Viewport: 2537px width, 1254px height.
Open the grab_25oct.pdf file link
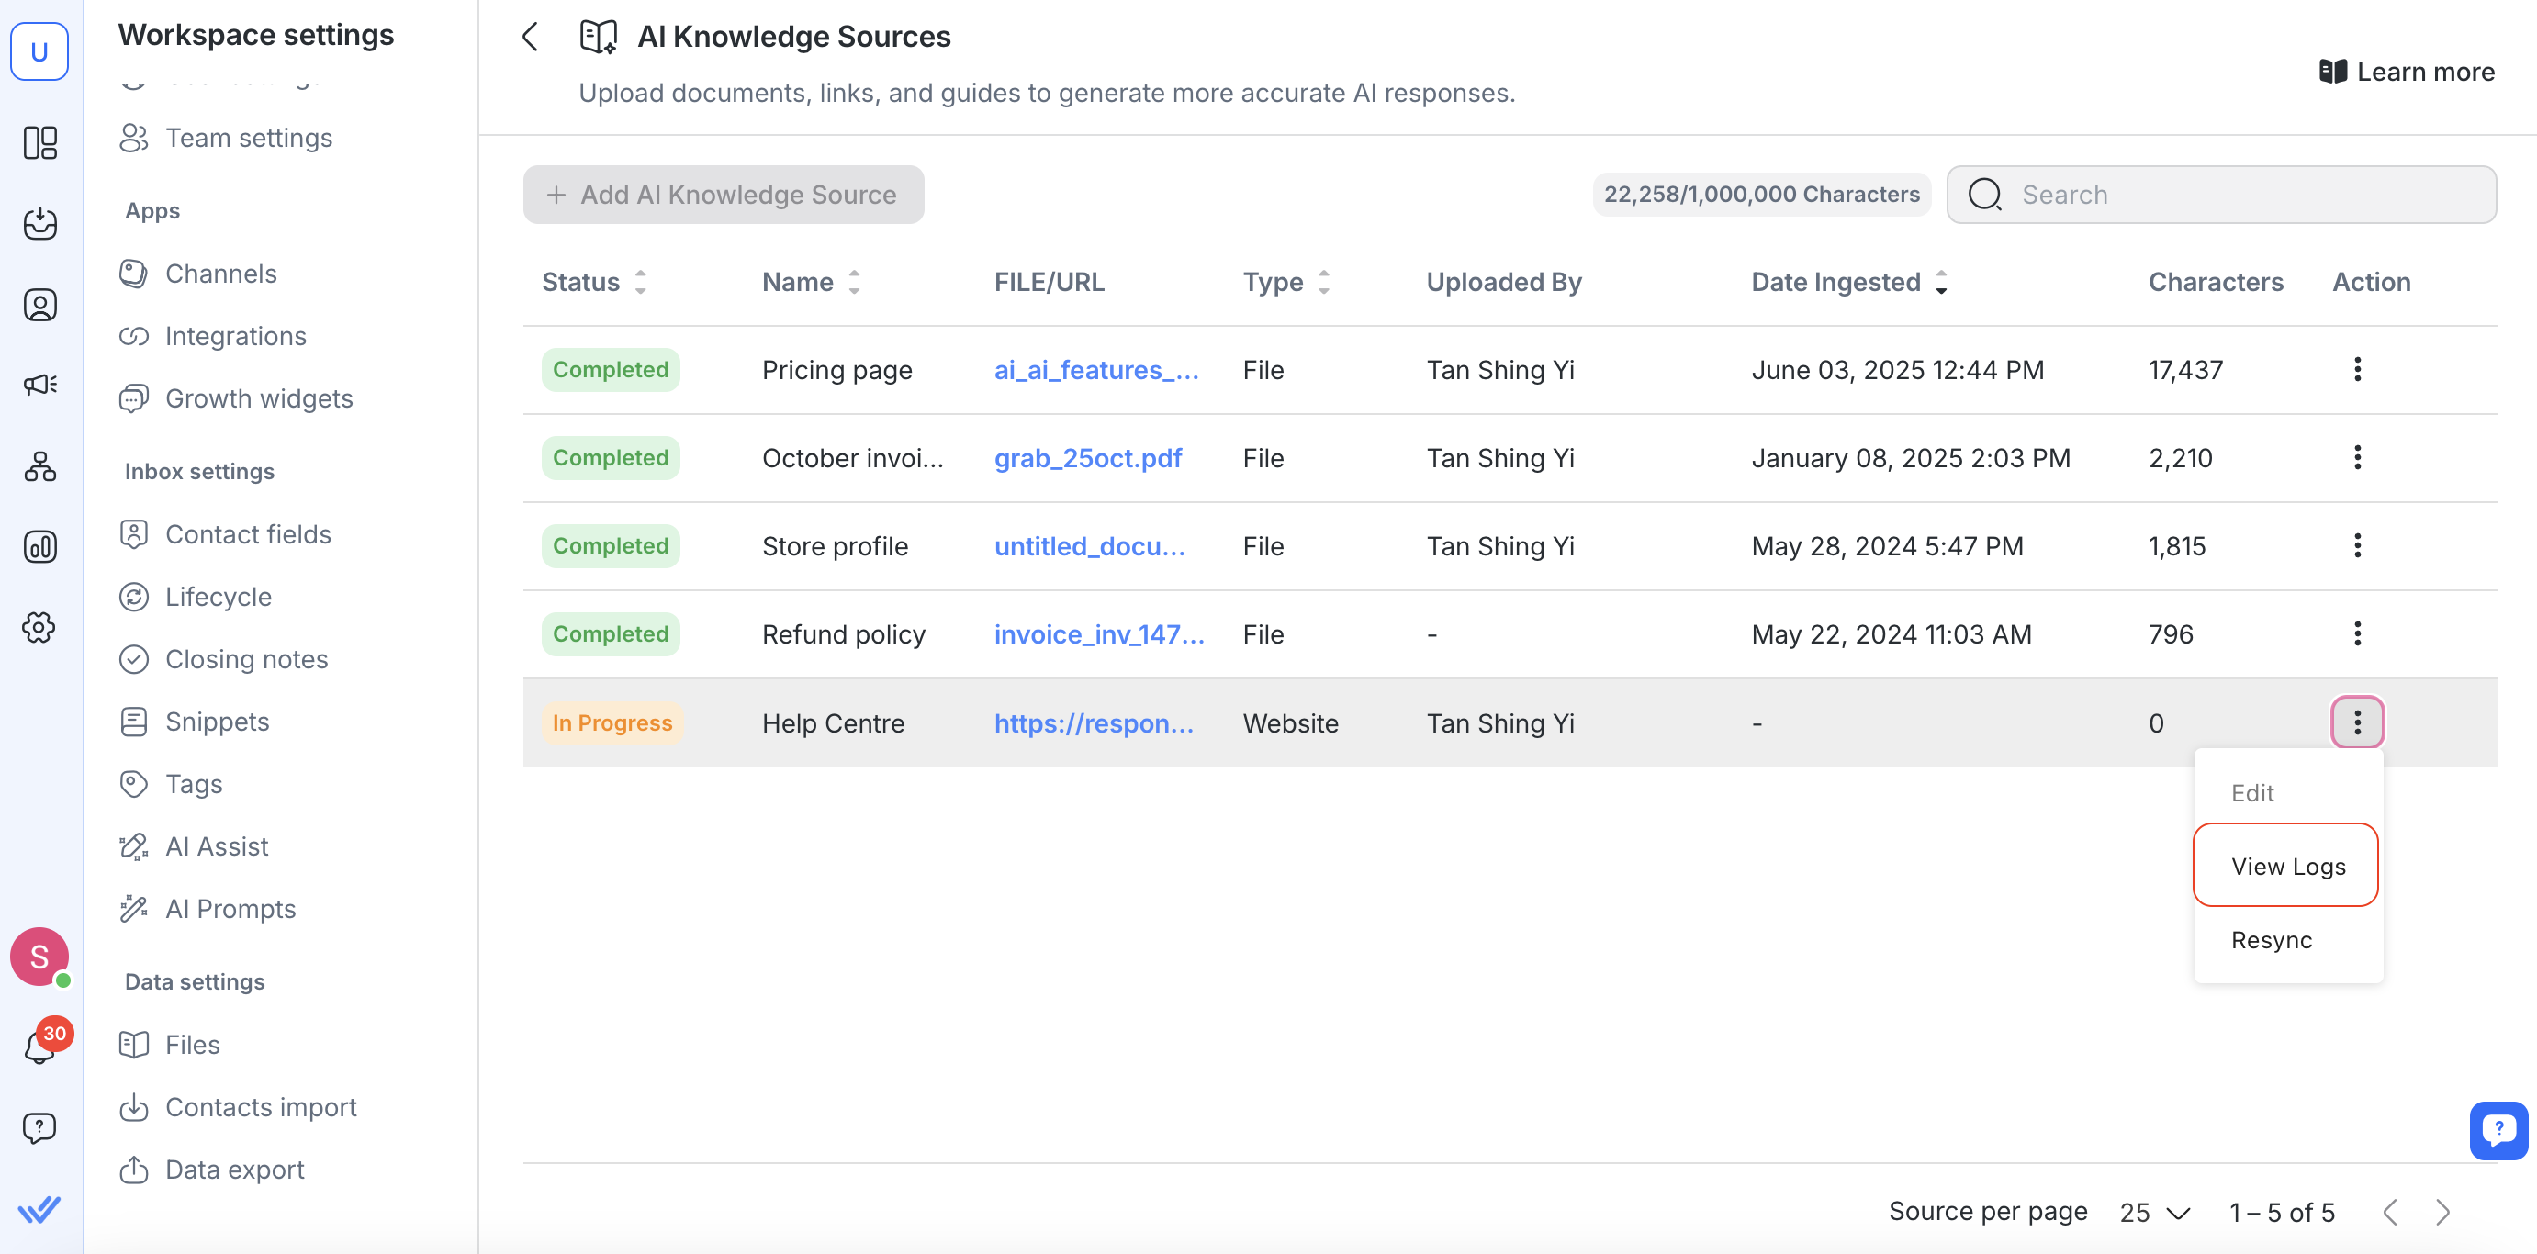1087,458
